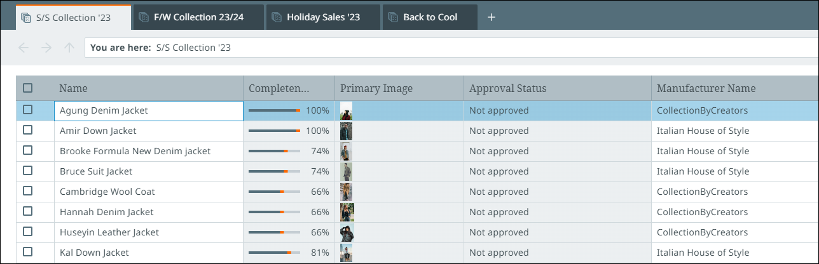
Task: Open the Bruce Suit Jacket product name
Action: (96, 171)
